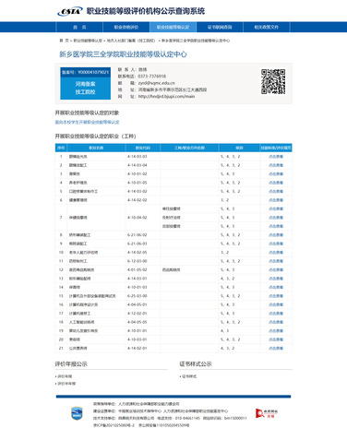Open the 首页 navigation tab
The width and height of the screenshot is (347, 428).
pos(79,27)
